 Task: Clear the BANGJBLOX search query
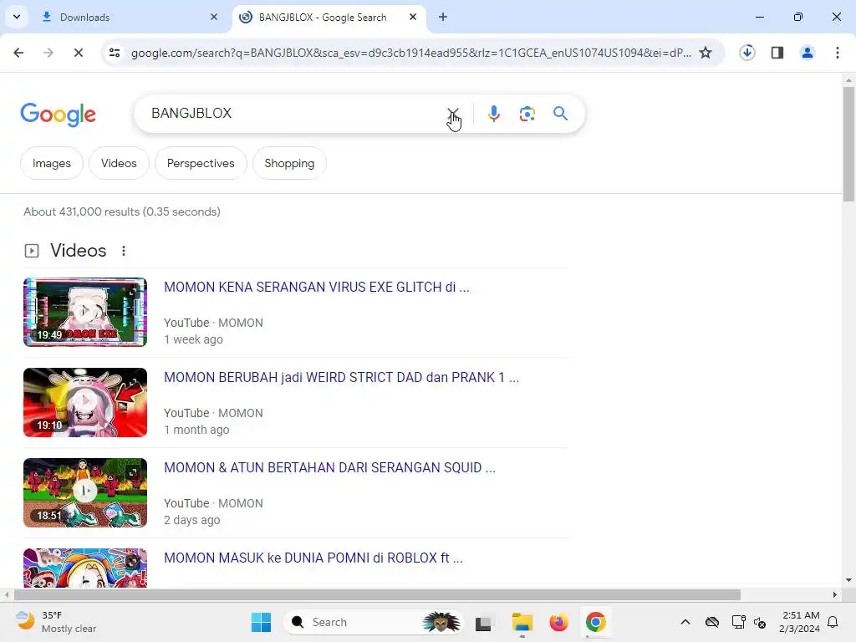point(453,114)
